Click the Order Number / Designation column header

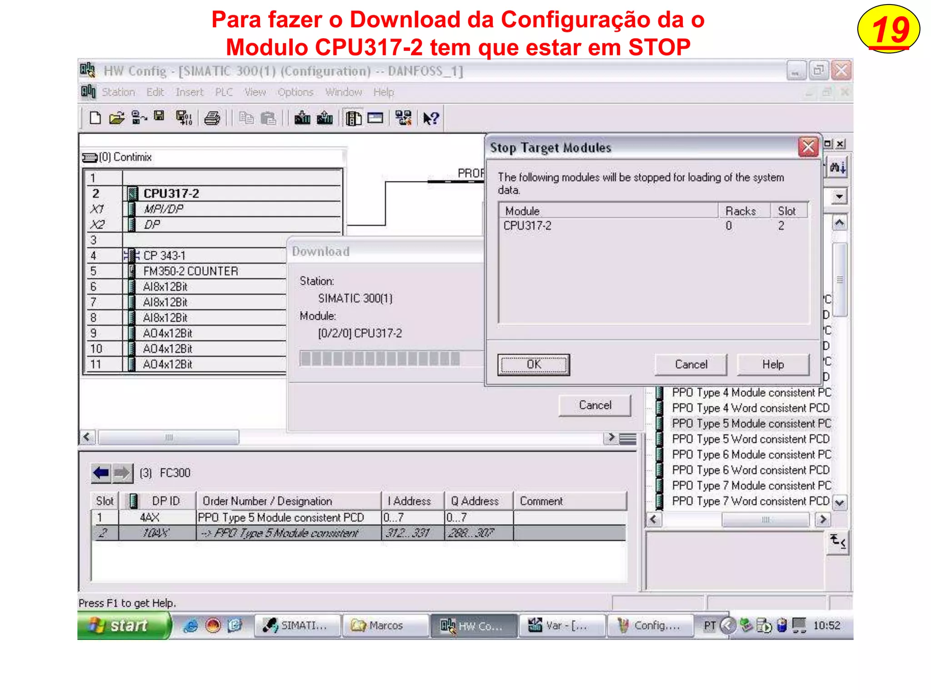coord(289,501)
